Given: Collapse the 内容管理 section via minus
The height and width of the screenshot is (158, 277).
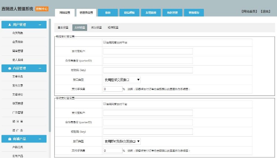Looking at the screenshot, I should [x=40, y=69].
